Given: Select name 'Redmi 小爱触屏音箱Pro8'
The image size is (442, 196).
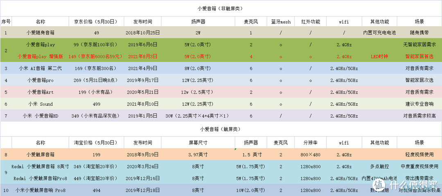Looking at the screenshot, I should (40, 178).
